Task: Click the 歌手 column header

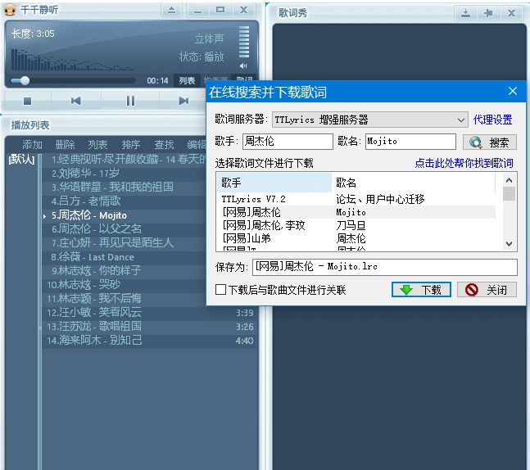Action: pyautogui.click(x=274, y=183)
